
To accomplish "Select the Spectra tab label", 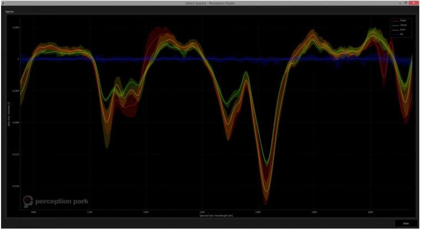I will coord(10,11).
